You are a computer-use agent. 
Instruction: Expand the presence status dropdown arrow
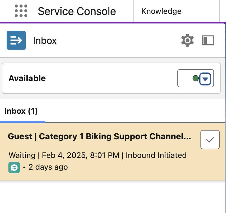(205, 79)
